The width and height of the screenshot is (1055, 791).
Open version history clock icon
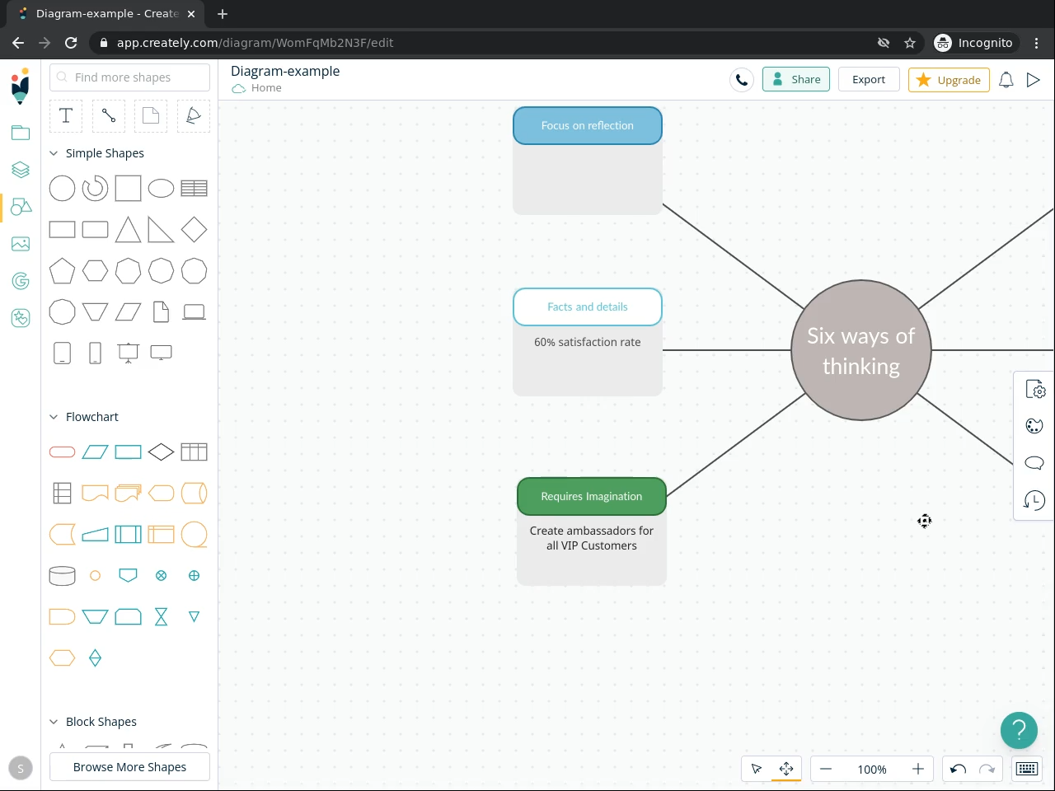pos(1034,500)
